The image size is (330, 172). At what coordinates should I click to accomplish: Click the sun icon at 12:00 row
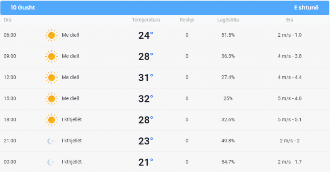click(x=51, y=78)
